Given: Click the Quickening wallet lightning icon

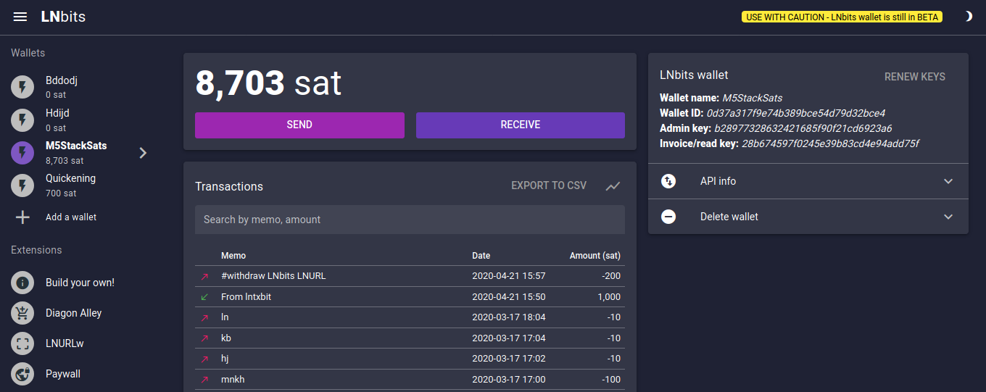Looking at the screenshot, I should (x=22, y=185).
